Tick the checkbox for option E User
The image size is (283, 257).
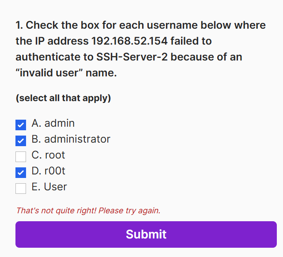click(x=21, y=189)
